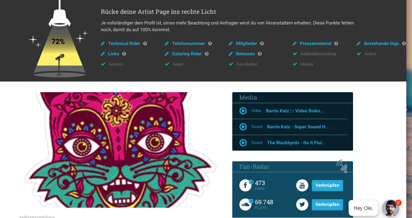
Task: Click the Facebook icon in Fan-Radar
Action: pyautogui.click(x=245, y=185)
